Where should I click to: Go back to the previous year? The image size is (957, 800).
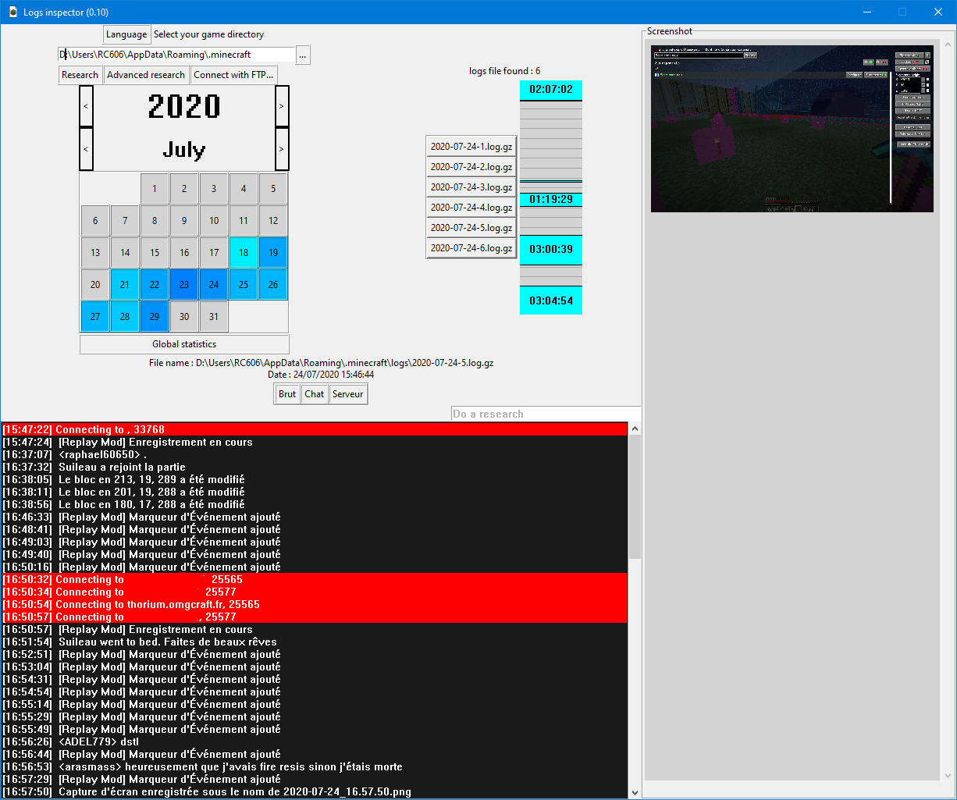(86, 106)
